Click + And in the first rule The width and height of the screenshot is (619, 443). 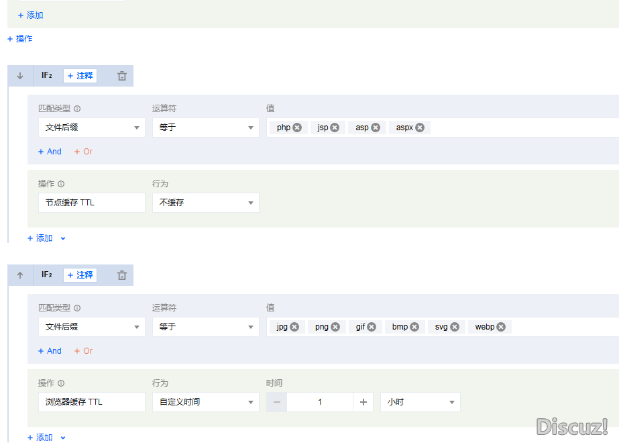coord(50,152)
